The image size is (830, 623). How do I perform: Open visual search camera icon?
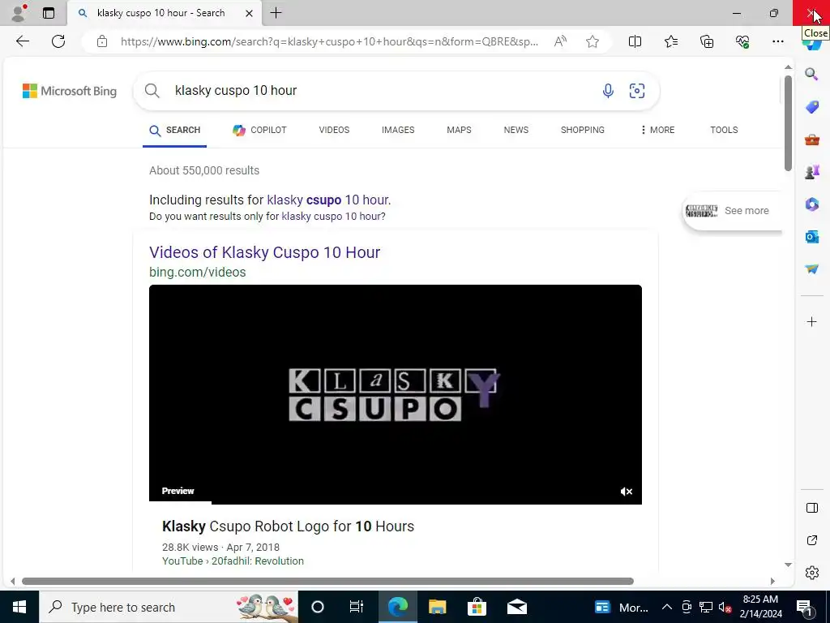click(x=637, y=91)
